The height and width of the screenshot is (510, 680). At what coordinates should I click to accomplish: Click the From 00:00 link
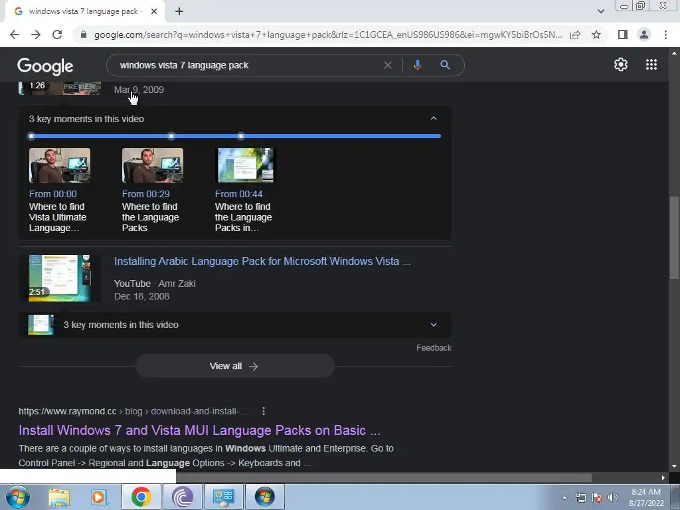point(53,194)
